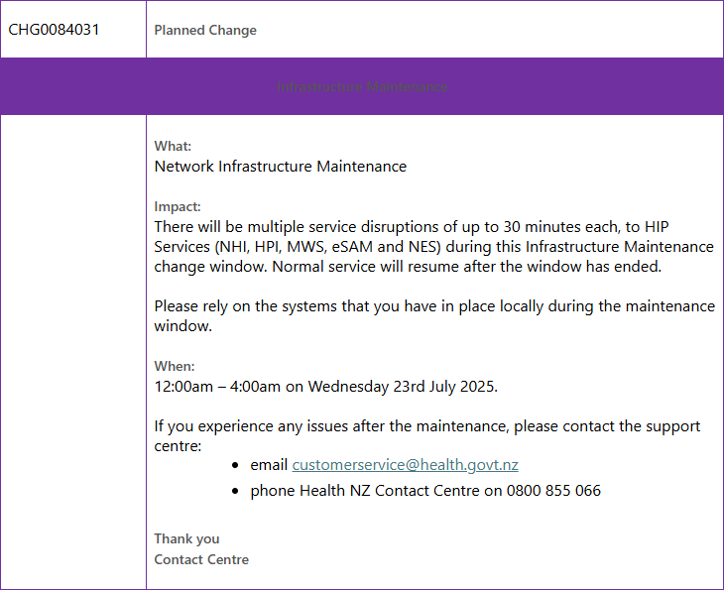Click the When: label
The image size is (724, 590).
tap(175, 366)
